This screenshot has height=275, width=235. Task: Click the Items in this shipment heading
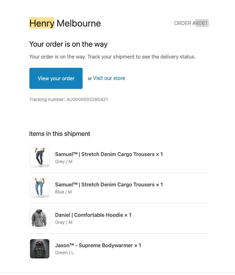(x=59, y=134)
